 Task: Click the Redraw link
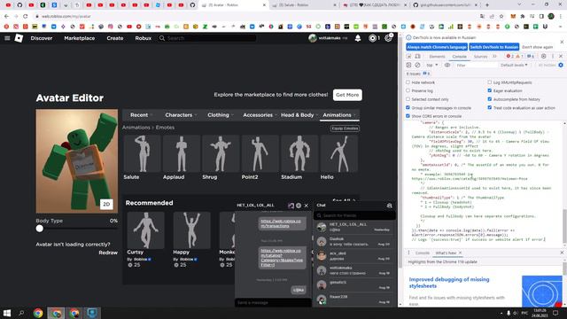pos(108,253)
